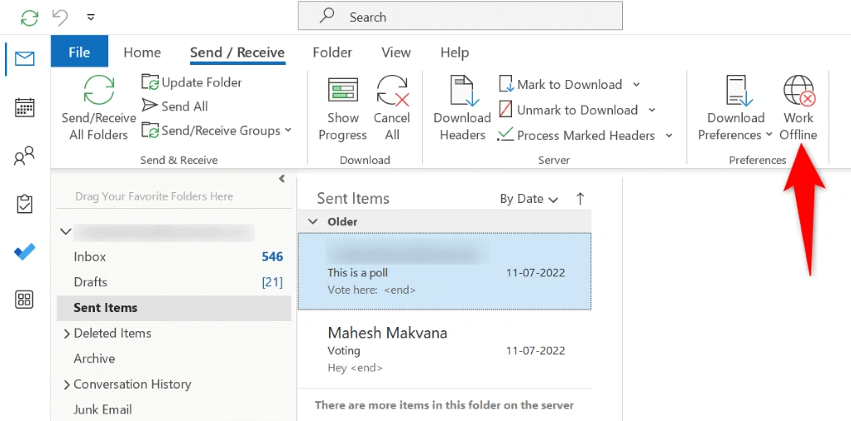Open Mail view in left navigation bar
This screenshot has height=421, width=851.
tap(25, 58)
